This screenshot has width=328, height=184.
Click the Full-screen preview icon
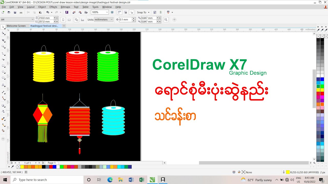pyautogui.click(x=112, y=12)
